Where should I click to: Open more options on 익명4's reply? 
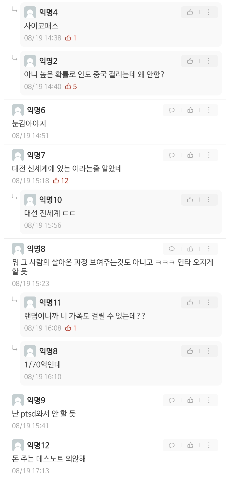pos(209,12)
